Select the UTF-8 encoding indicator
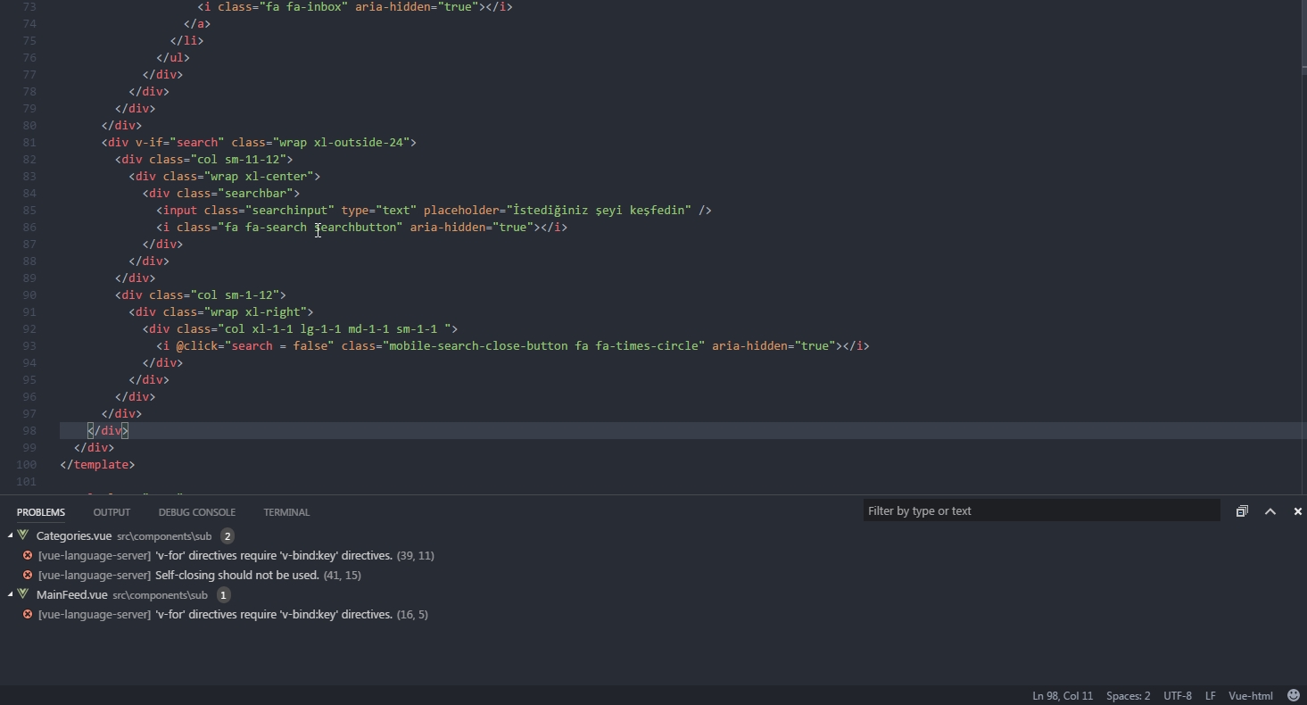Viewport: 1307px width, 705px height. click(x=1178, y=696)
